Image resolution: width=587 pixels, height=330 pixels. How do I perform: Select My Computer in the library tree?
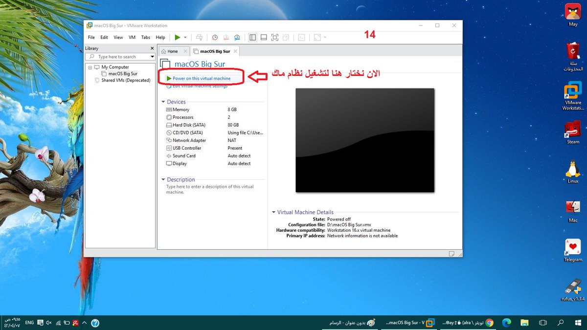pyautogui.click(x=115, y=67)
